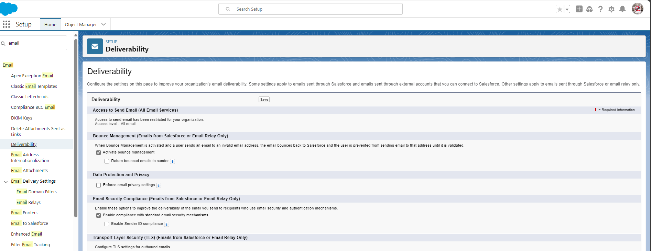The width and height of the screenshot is (651, 251).
Task: Open Enhanced Email in sidebar
Action: coord(26,234)
